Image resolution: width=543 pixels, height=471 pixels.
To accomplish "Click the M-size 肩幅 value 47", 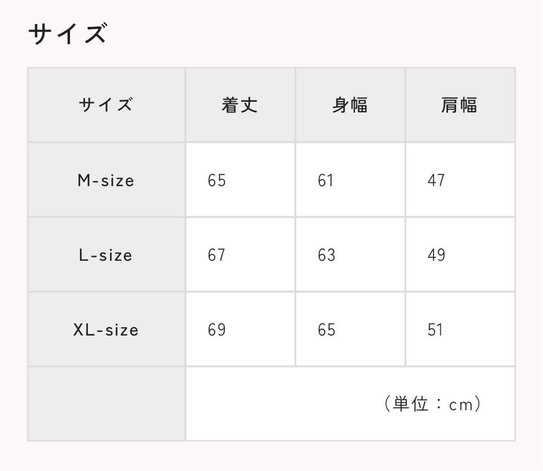I will [436, 180].
